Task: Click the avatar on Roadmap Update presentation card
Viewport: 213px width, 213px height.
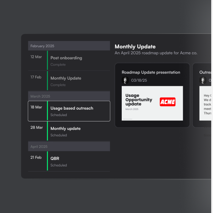Action: (125, 80)
